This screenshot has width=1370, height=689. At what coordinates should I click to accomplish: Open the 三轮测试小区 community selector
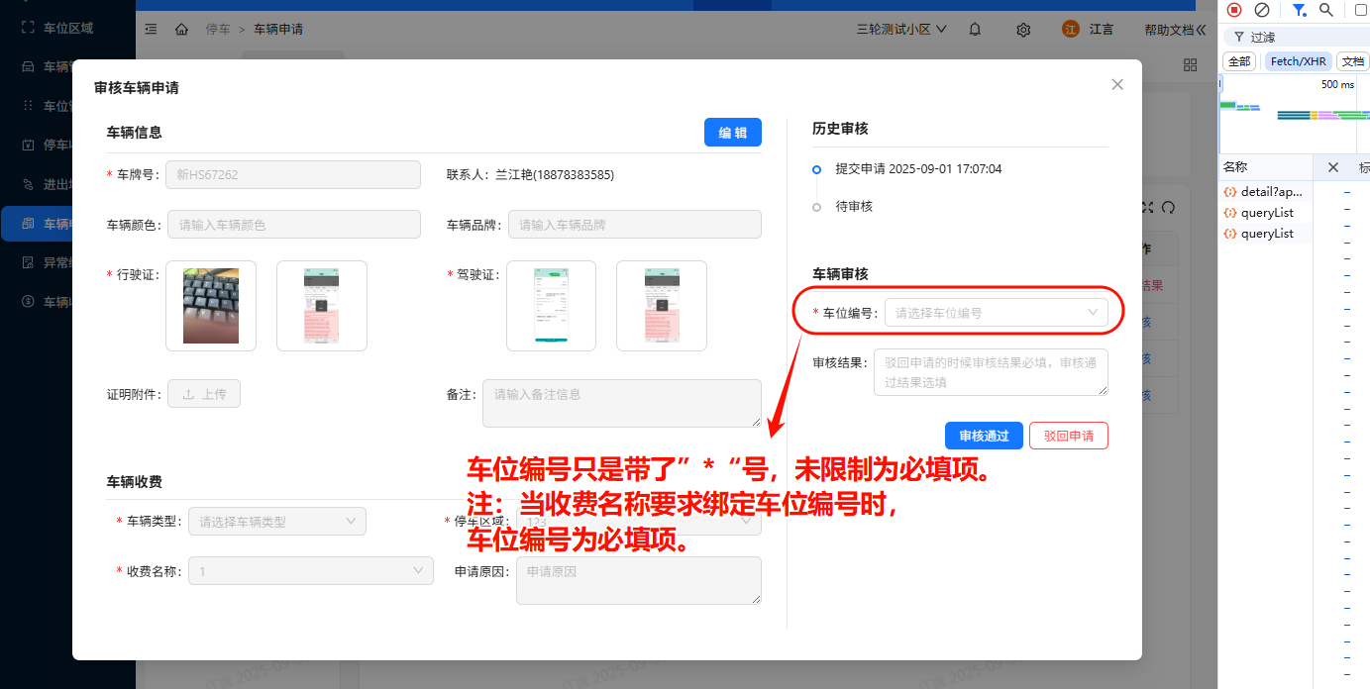coord(899,29)
